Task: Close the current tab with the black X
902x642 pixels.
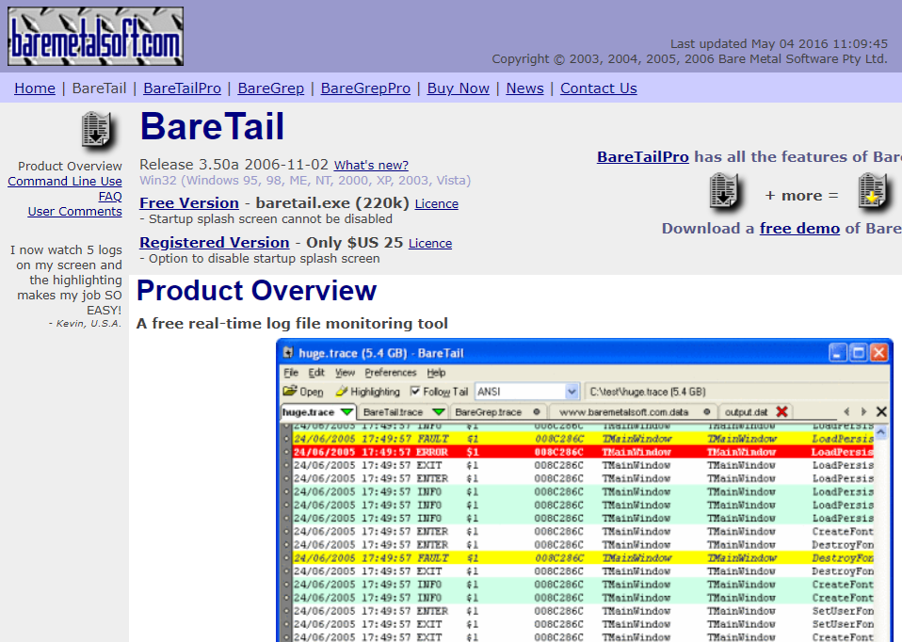Action: point(881,412)
